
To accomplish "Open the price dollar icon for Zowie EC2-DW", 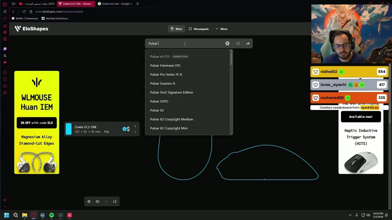I will [x=128, y=129].
